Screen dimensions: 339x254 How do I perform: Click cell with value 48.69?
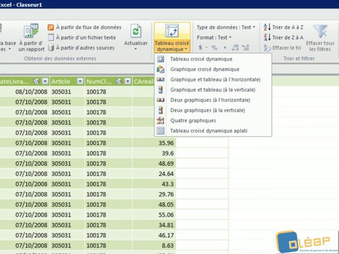154,163
